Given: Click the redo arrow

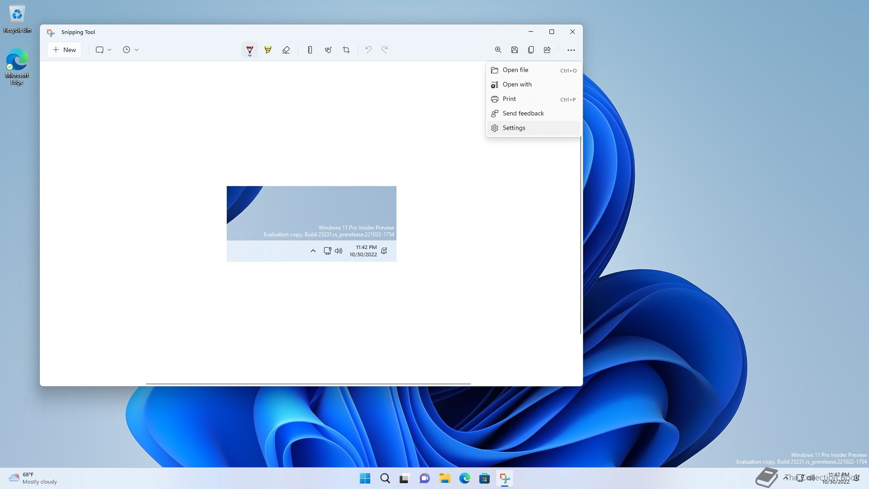Looking at the screenshot, I should pyautogui.click(x=385, y=50).
